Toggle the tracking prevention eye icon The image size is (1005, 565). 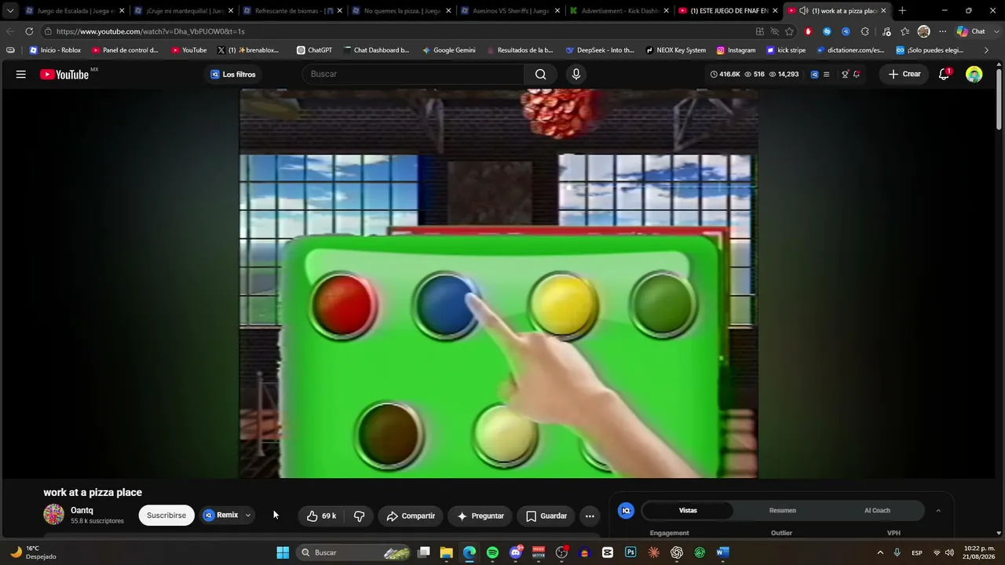(774, 31)
